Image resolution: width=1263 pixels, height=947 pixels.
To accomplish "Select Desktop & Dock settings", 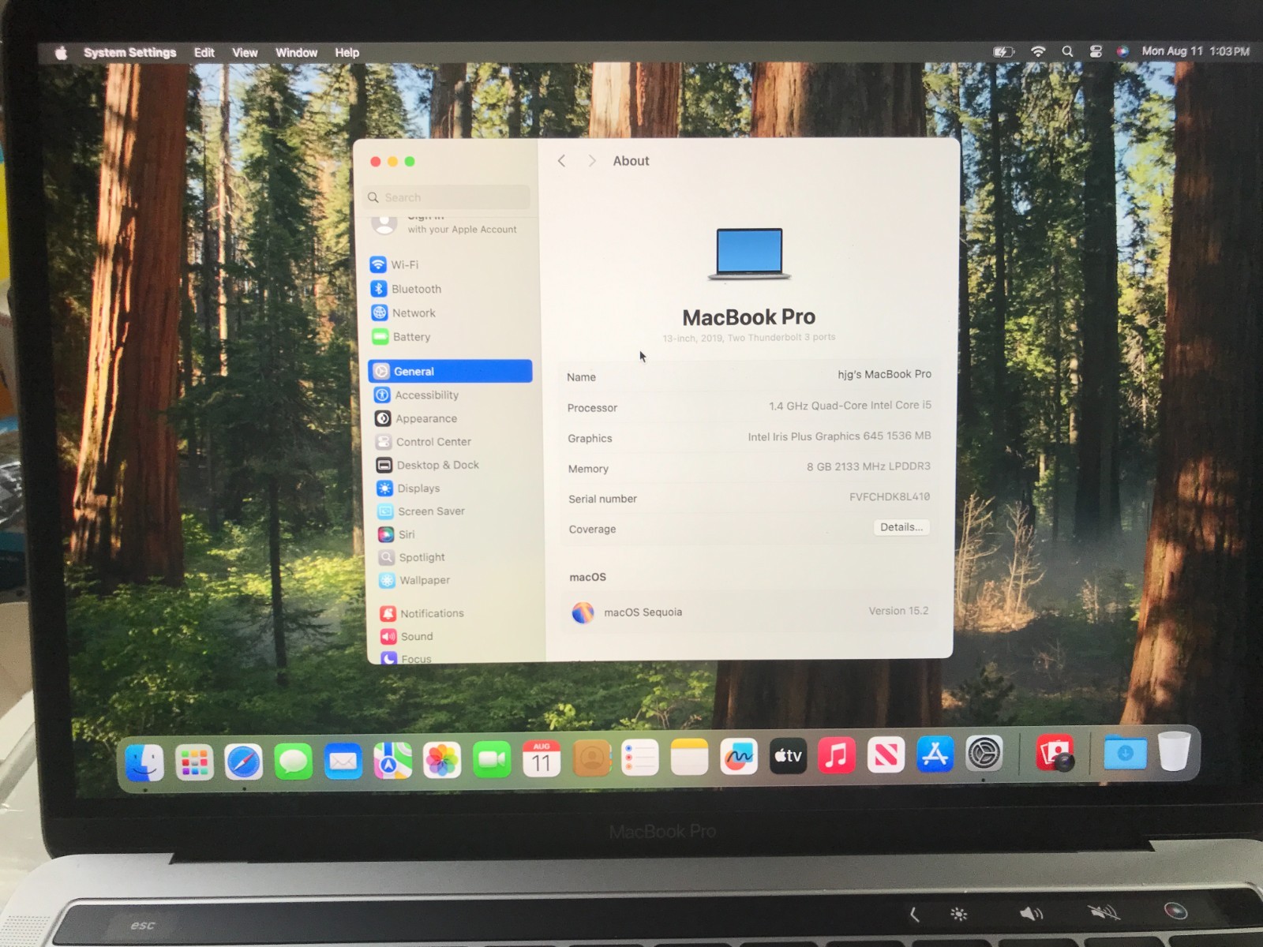I will click(437, 465).
